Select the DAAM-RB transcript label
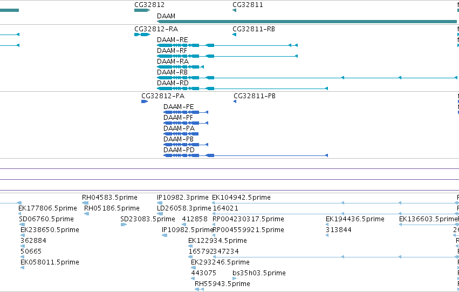The image size is (459, 292). pos(172,72)
